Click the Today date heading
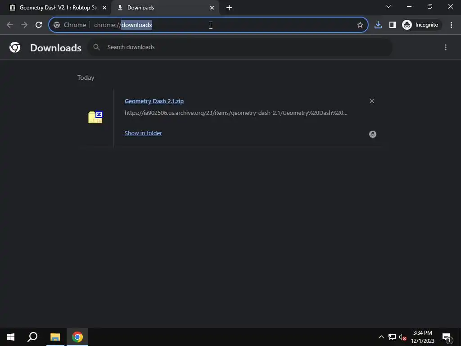The image size is (461, 346). (86, 77)
